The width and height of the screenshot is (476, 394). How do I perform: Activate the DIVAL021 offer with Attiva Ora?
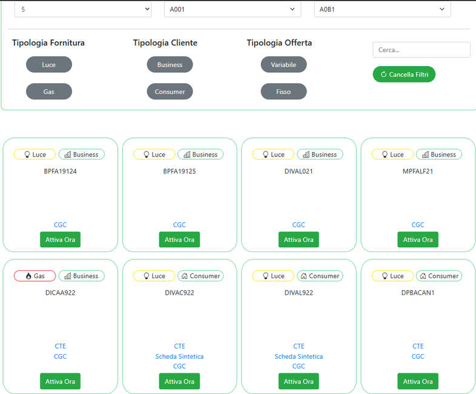click(x=299, y=239)
